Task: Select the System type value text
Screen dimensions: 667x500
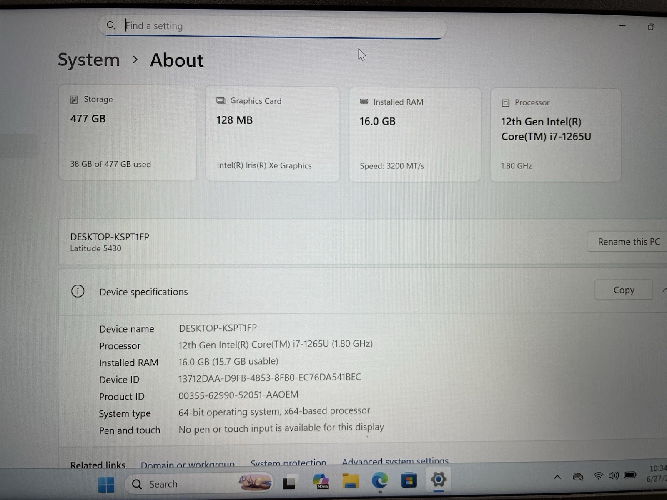Action: point(274,411)
